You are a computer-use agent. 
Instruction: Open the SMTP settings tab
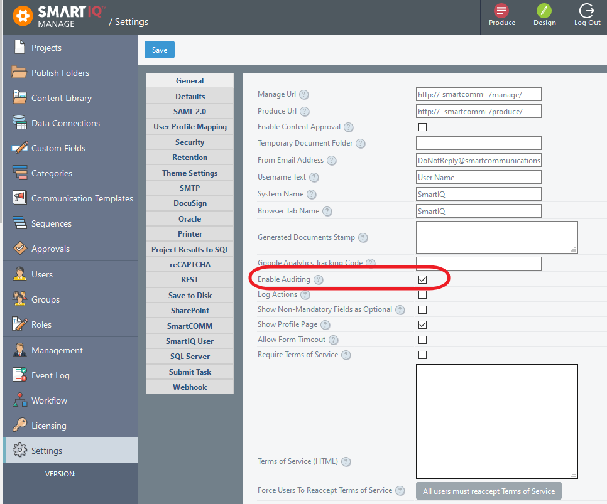190,188
